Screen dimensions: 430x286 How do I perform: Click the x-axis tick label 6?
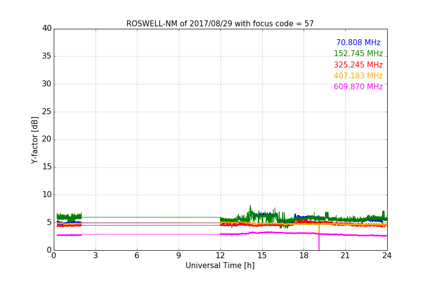tap(137, 256)
